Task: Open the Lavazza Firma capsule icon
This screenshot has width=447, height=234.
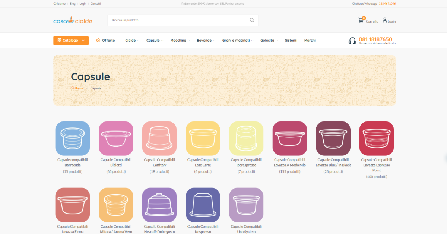Action: point(73,205)
